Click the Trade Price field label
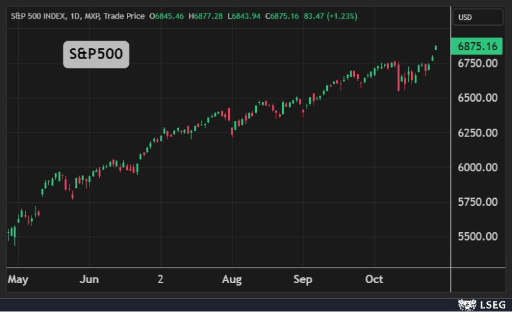Image resolution: width=512 pixels, height=312 pixels. click(124, 15)
